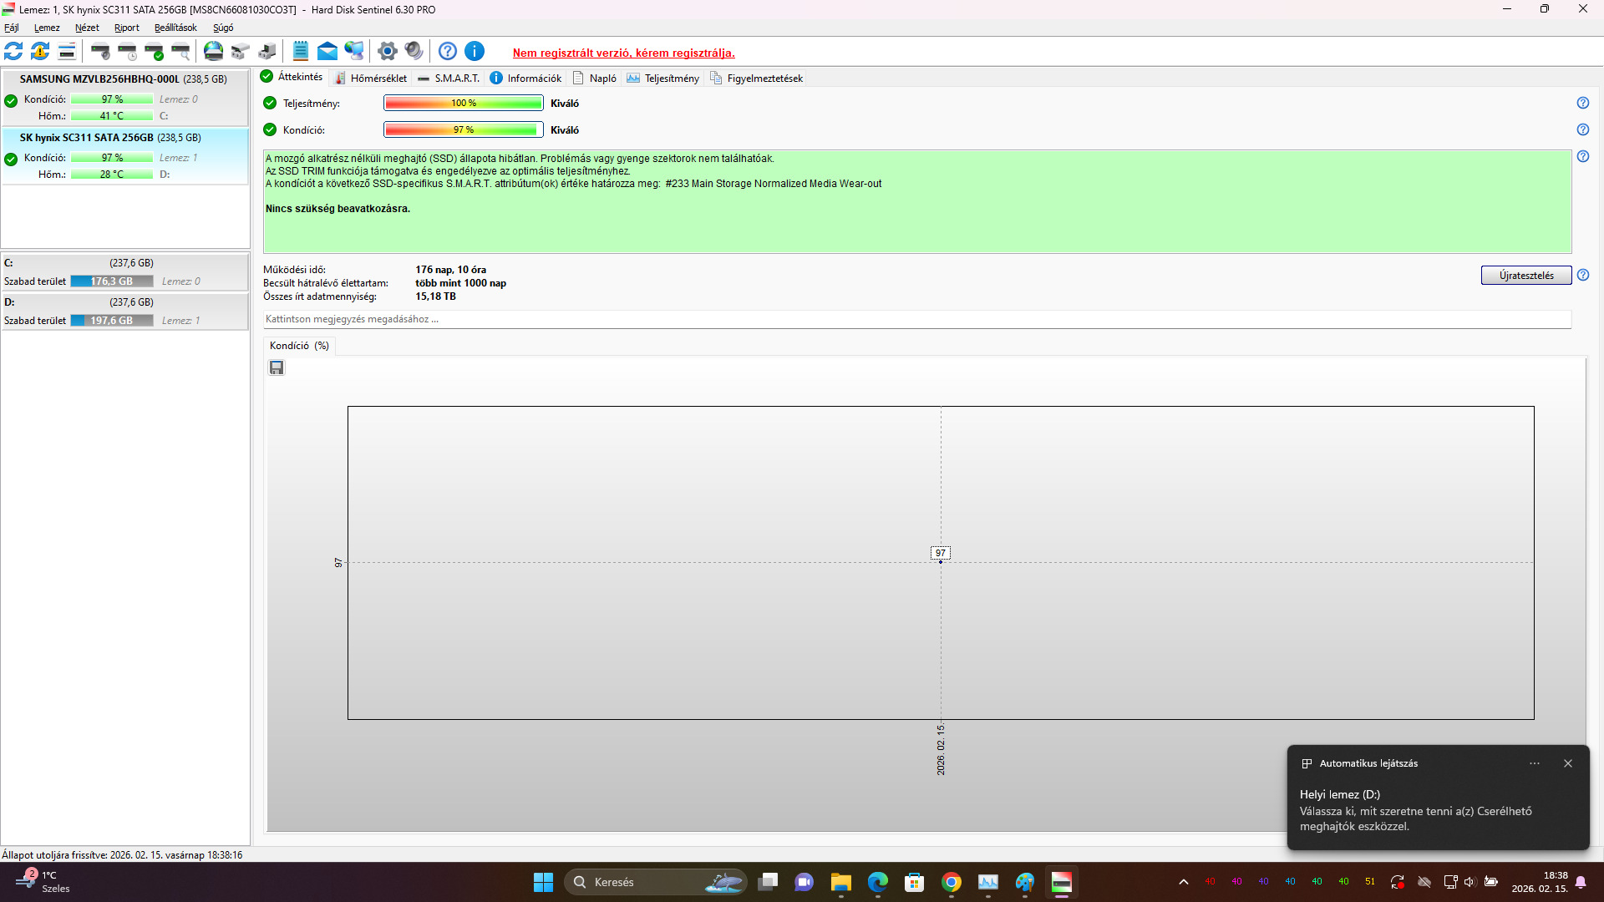Open the Riport menu
This screenshot has width=1604, height=902.
click(127, 28)
